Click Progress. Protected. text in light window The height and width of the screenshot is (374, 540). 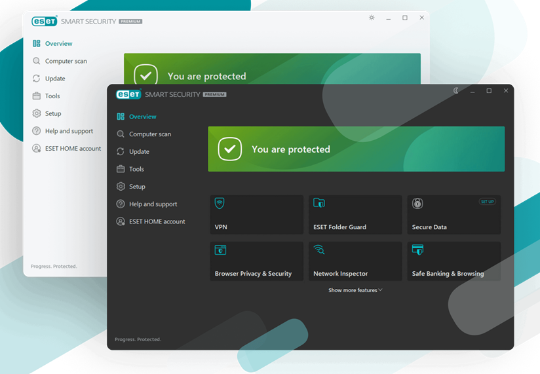pos(54,267)
